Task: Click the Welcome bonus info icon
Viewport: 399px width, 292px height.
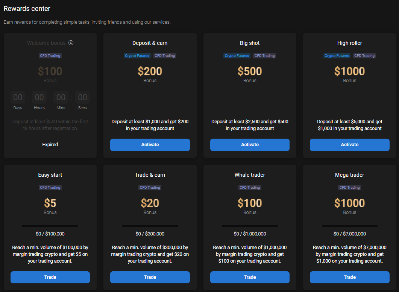Action: tap(71, 43)
